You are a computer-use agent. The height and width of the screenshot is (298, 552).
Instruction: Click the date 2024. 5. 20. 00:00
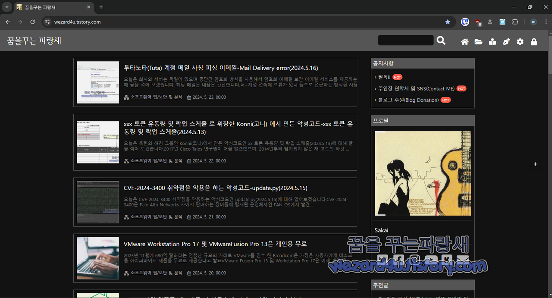[209, 273]
